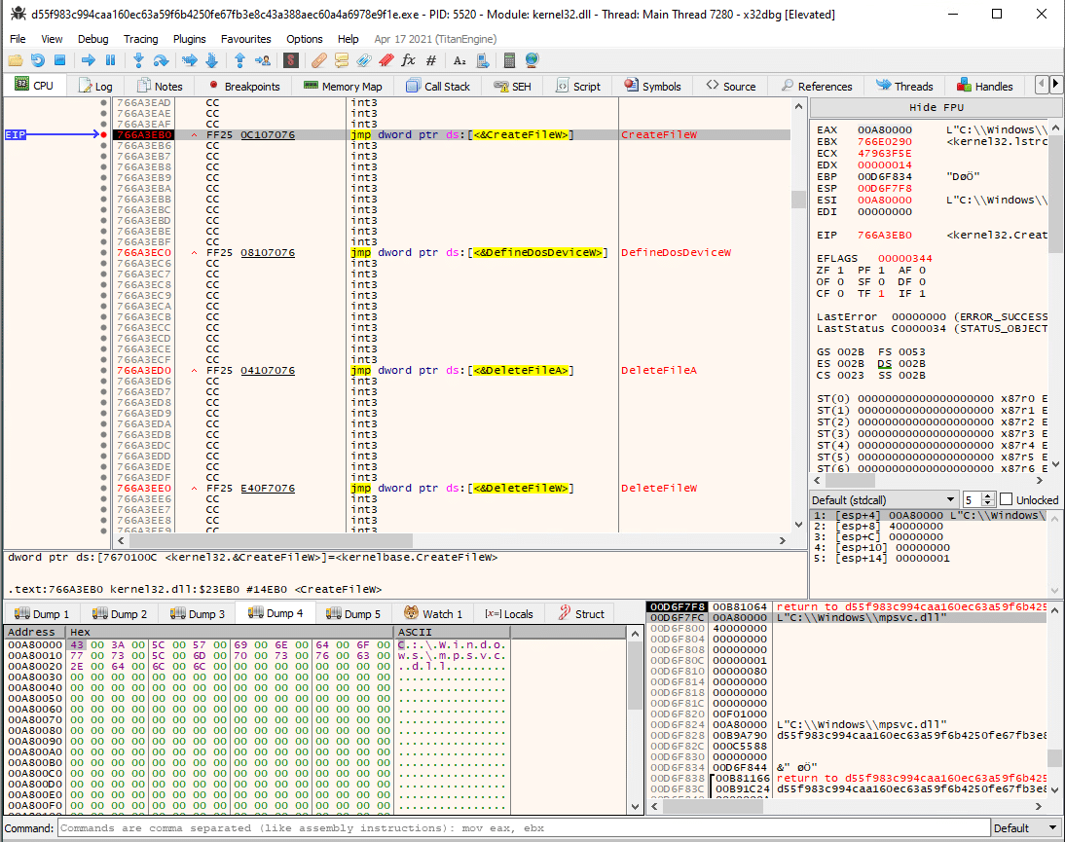The width and height of the screenshot is (1065, 842).
Task: Toggle the red breakpoint at 766A3EB0
Action: (x=103, y=135)
